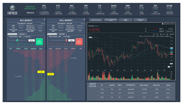Expand the Bithumb exchange dropdown

click(x=61, y=24)
